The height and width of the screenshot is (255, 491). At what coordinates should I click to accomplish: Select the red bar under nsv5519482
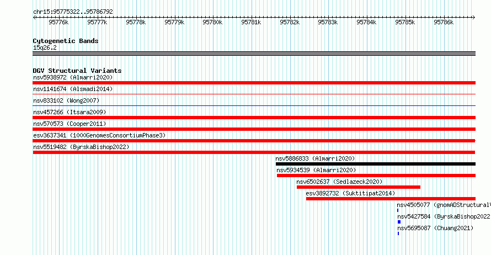254,152
